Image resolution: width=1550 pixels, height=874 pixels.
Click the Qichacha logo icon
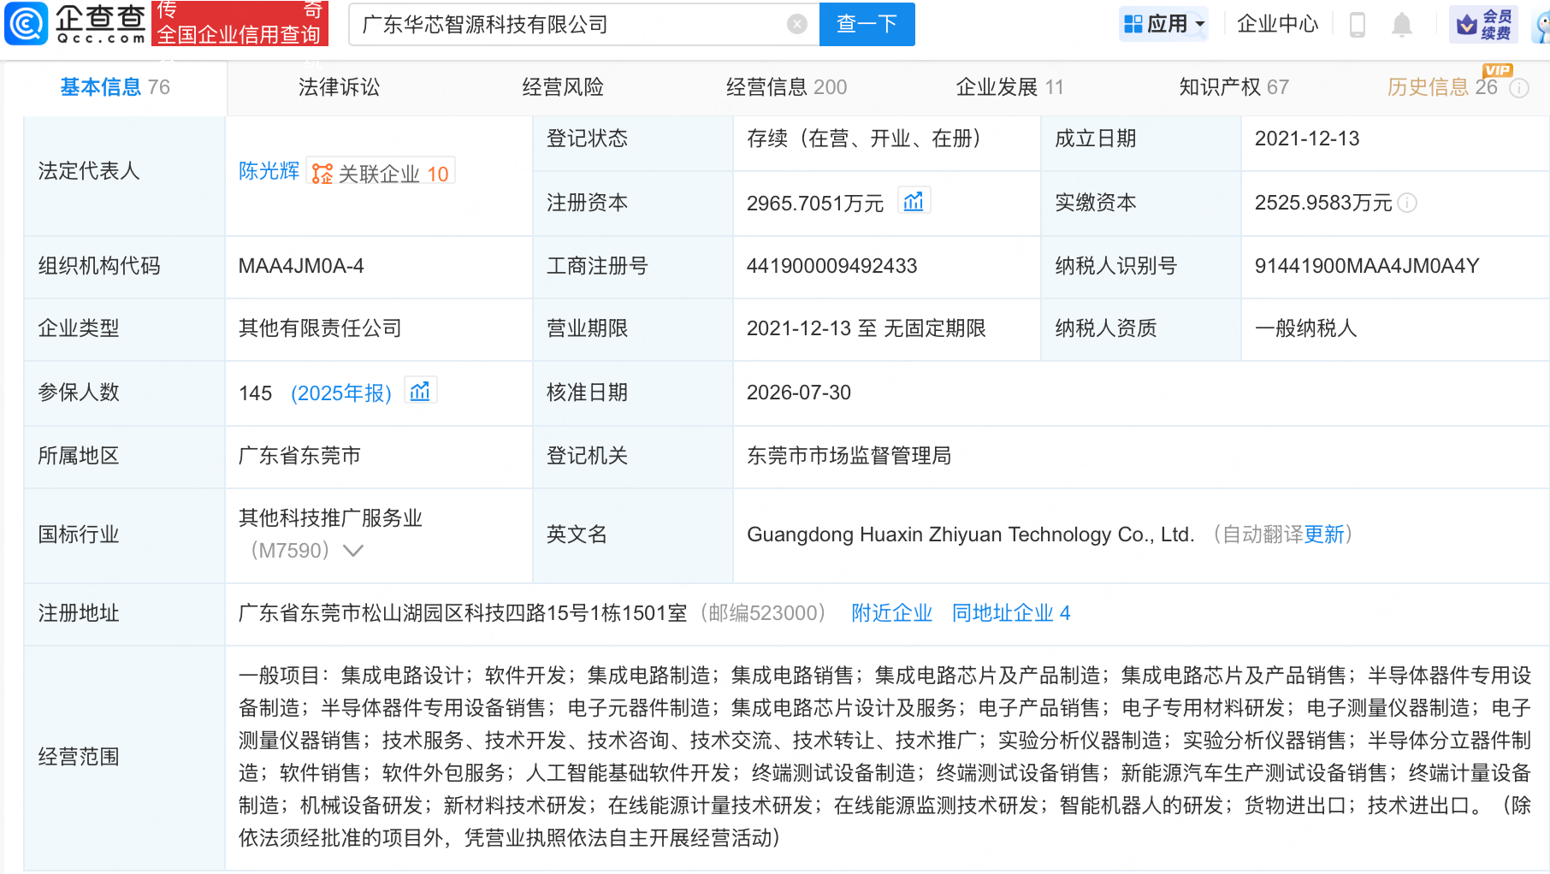click(x=27, y=23)
